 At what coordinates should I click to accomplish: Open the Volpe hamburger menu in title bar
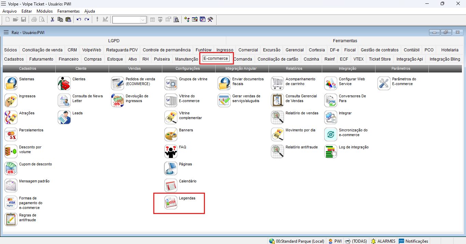4,3
